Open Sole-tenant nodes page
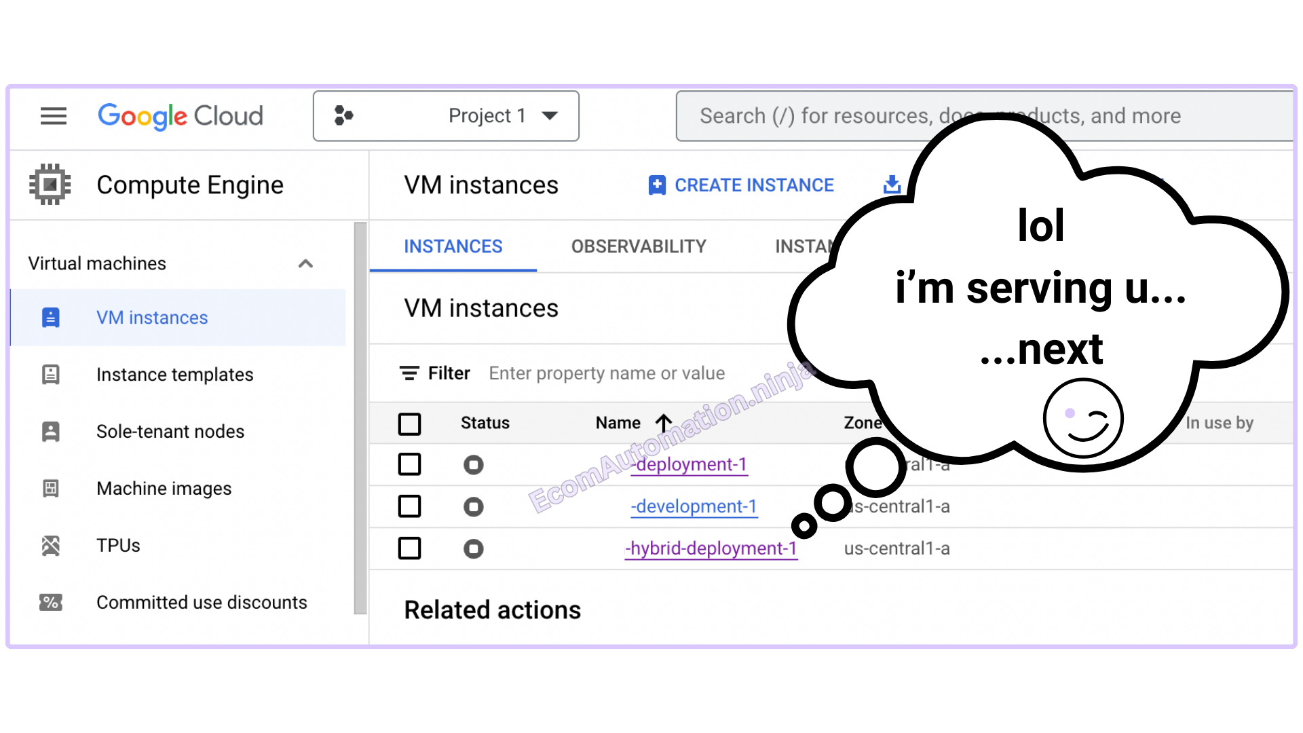 [170, 432]
